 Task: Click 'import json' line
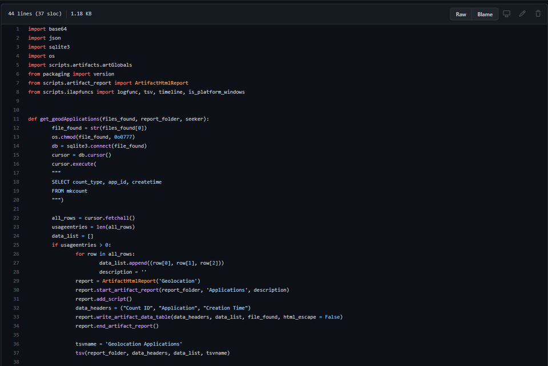click(x=45, y=38)
